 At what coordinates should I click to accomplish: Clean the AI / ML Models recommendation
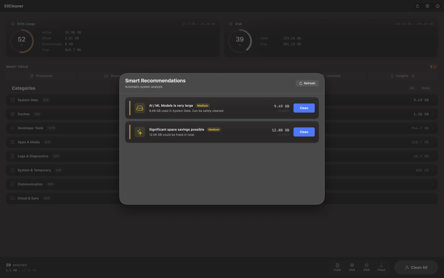304,108
